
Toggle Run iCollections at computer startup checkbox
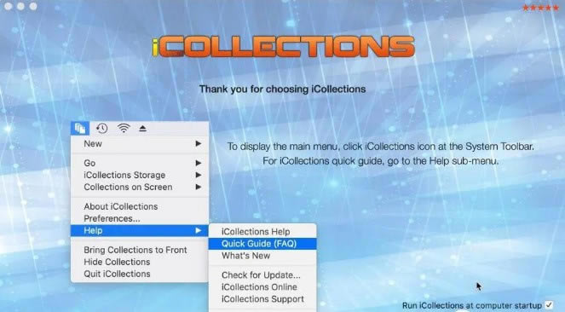(x=549, y=305)
